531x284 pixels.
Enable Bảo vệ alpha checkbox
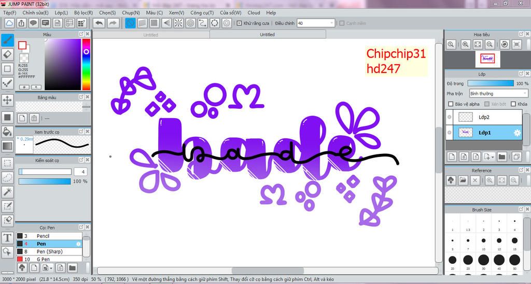click(x=451, y=104)
